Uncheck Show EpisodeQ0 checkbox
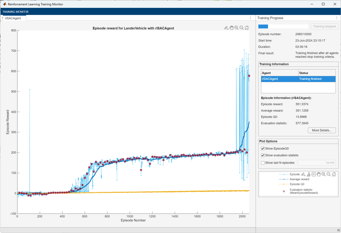 pos(263,148)
